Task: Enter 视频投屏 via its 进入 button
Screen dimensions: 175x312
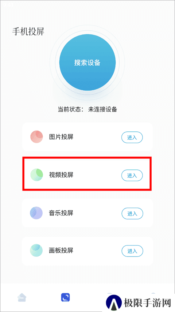Action: pyautogui.click(x=132, y=175)
